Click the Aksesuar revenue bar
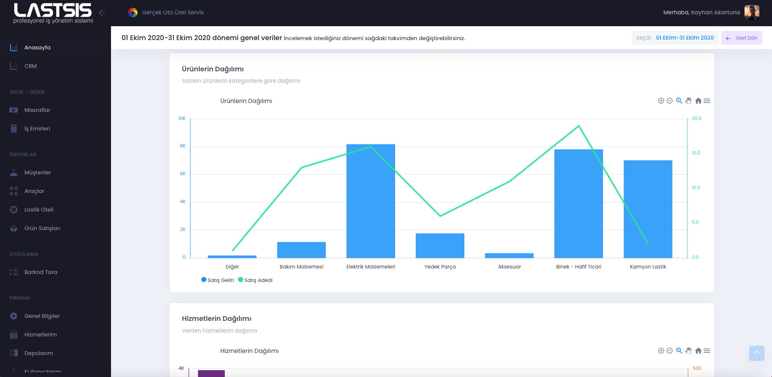The image size is (772, 377). click(509, 255)
